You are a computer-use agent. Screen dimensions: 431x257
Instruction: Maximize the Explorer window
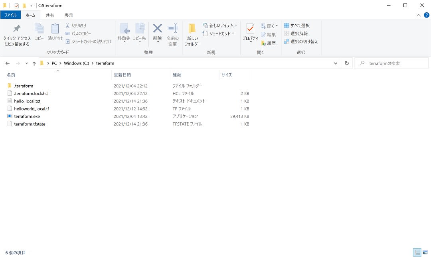405,6
